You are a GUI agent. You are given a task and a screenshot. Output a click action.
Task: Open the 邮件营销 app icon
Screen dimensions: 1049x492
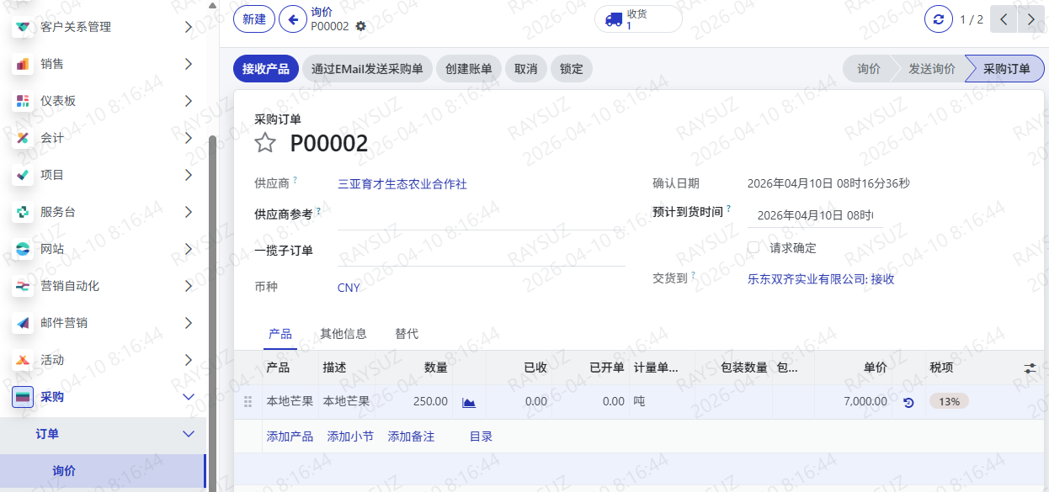pos(23,323)
